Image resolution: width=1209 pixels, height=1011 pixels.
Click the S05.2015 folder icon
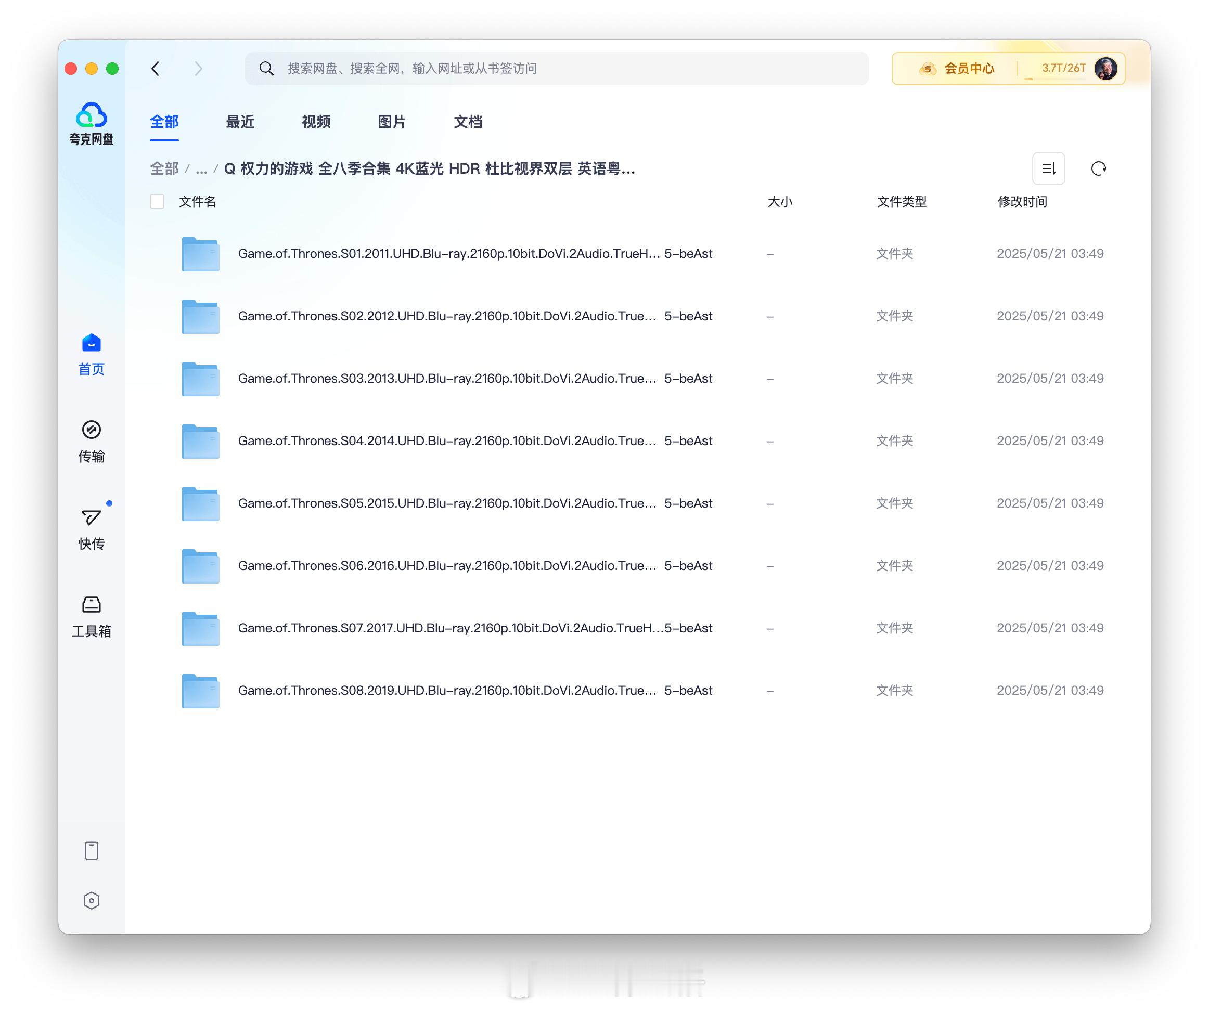click(200, 503)
